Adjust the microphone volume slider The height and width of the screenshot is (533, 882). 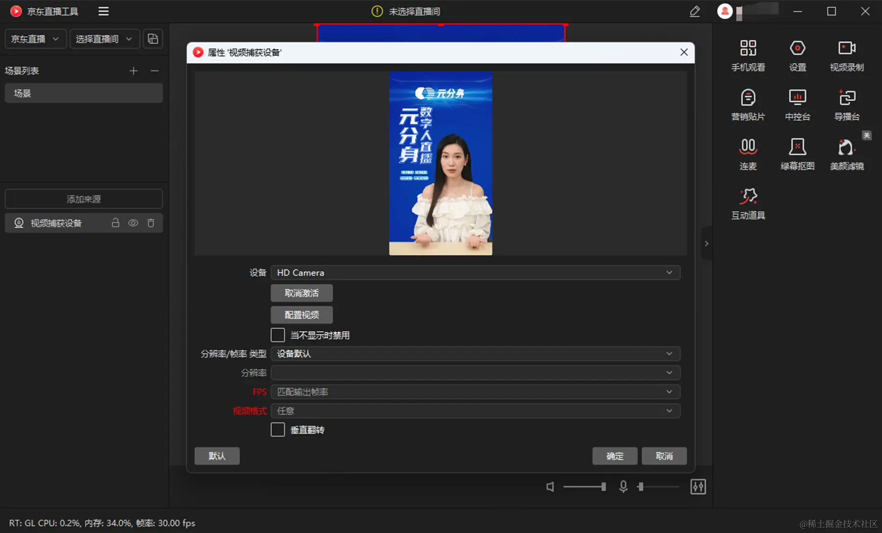658,486
